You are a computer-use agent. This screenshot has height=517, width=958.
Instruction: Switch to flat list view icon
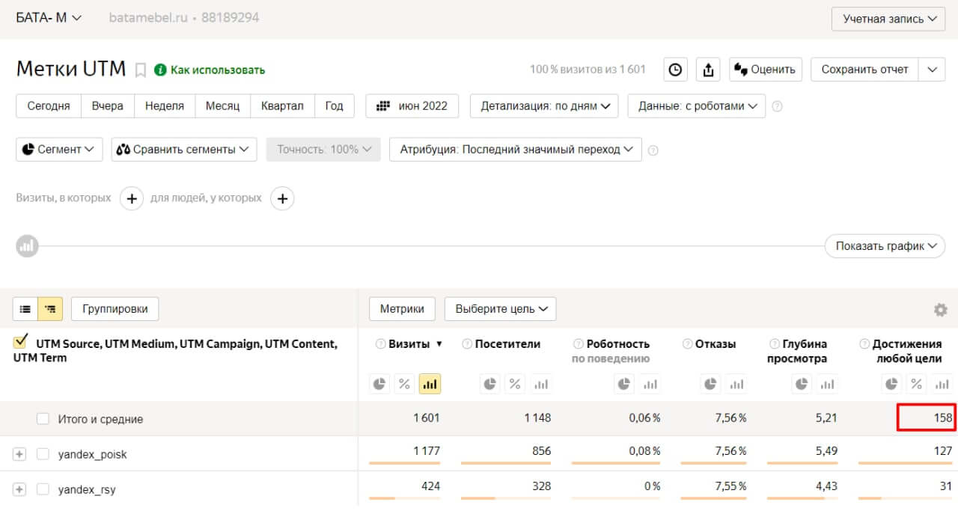click(x=25, y=308)
